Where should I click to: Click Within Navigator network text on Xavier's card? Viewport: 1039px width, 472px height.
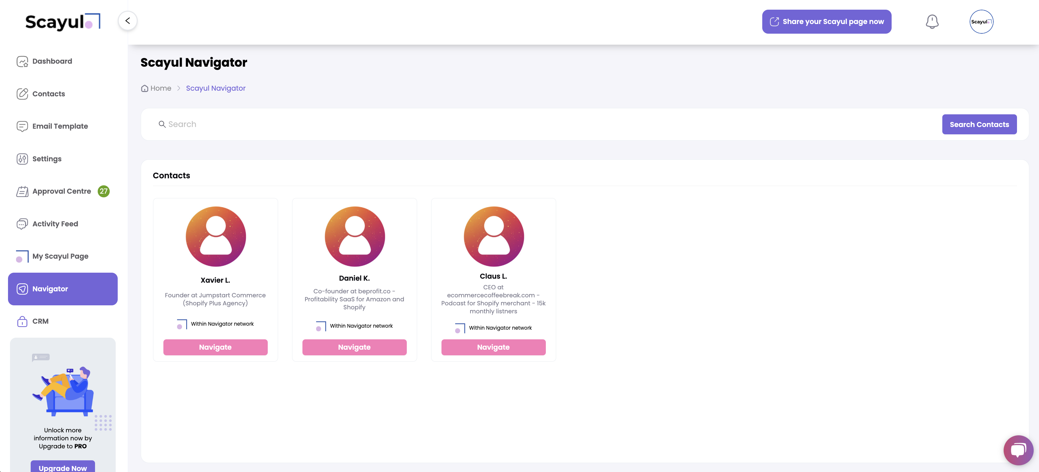pos(222,324)
